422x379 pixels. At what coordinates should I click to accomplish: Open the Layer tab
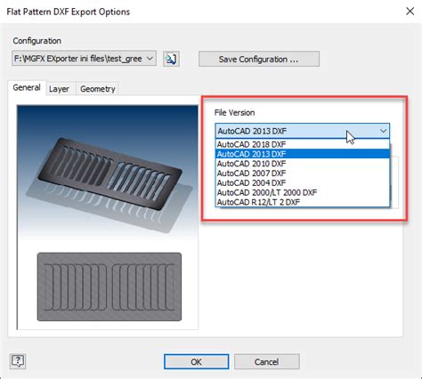pyautogui.click(x=59, y=89)
